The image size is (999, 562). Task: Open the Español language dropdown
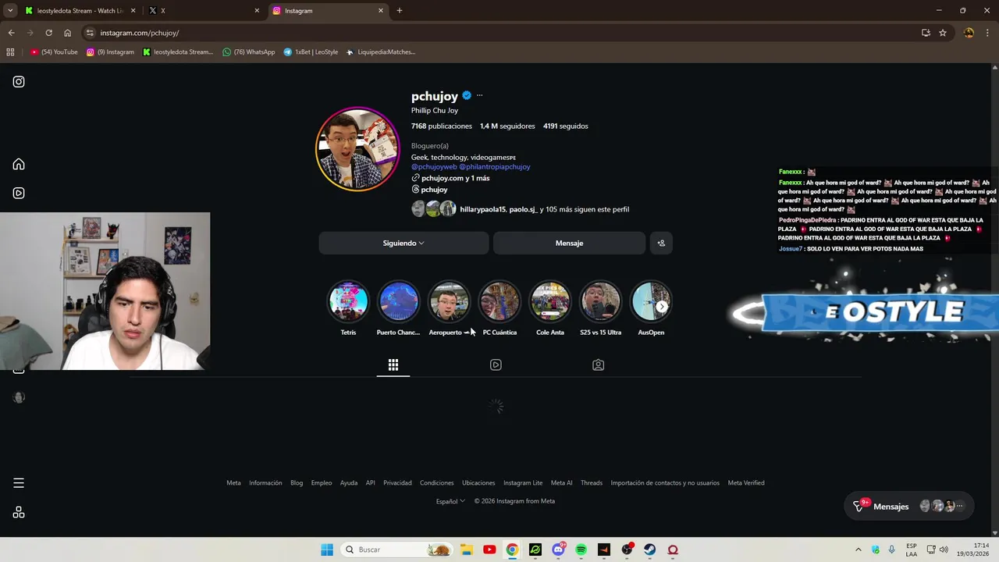450,501
